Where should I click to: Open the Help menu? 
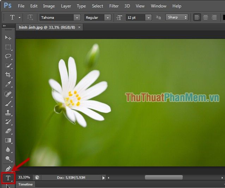[x=177, y=6]
